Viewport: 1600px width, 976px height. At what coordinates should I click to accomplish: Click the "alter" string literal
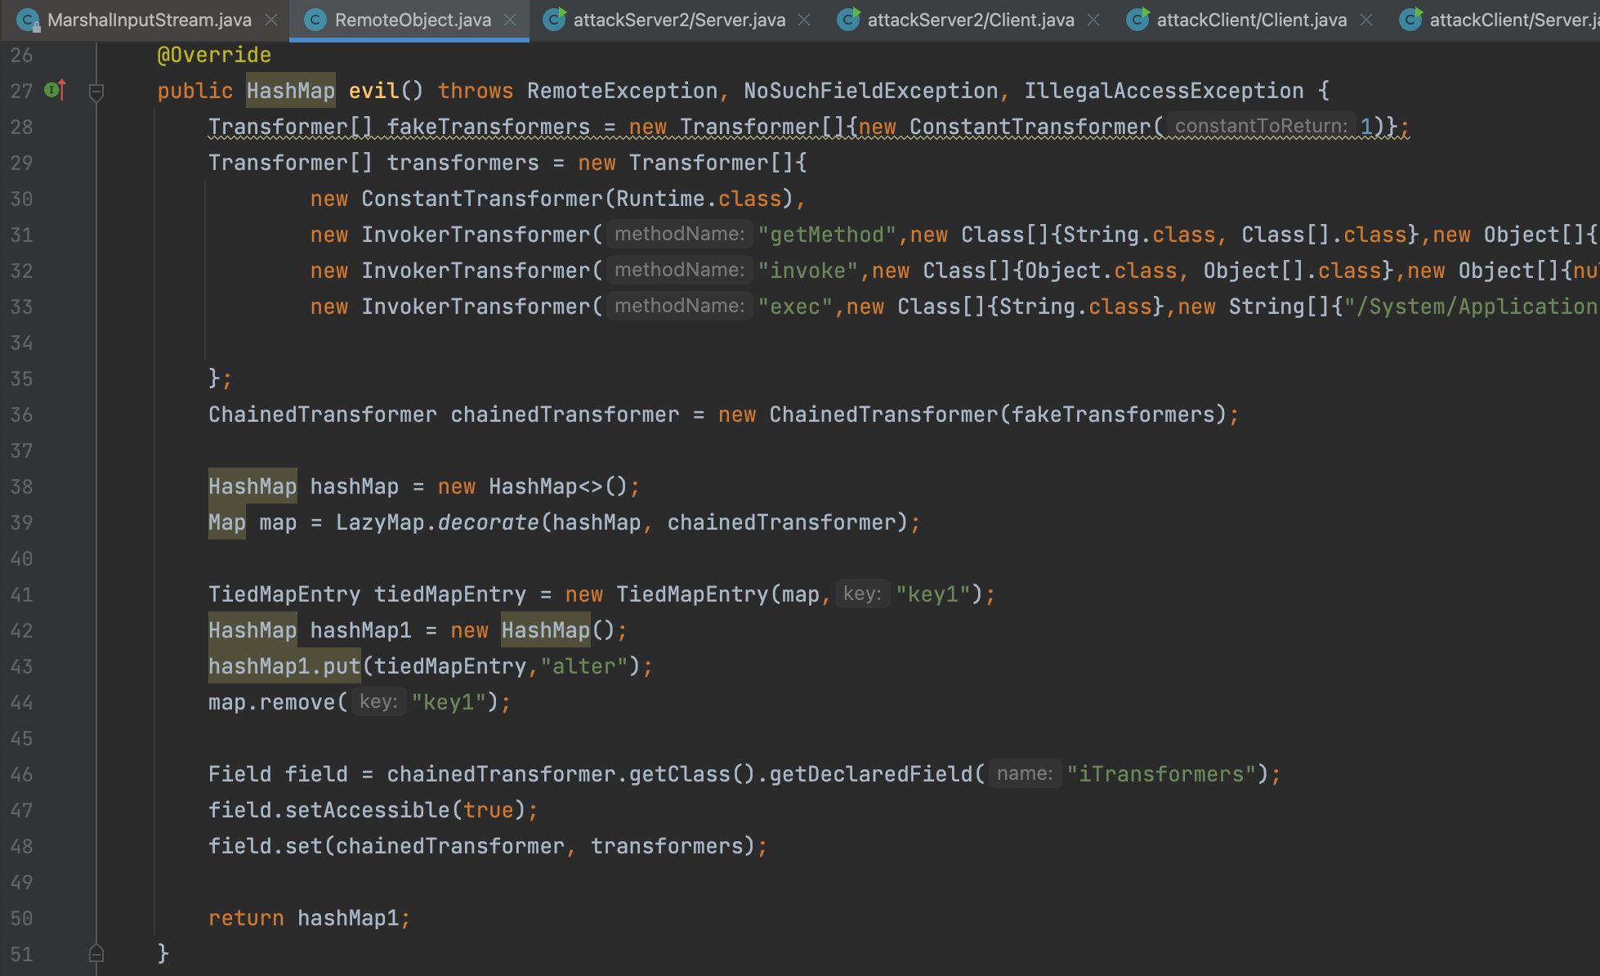coord(583,666)
